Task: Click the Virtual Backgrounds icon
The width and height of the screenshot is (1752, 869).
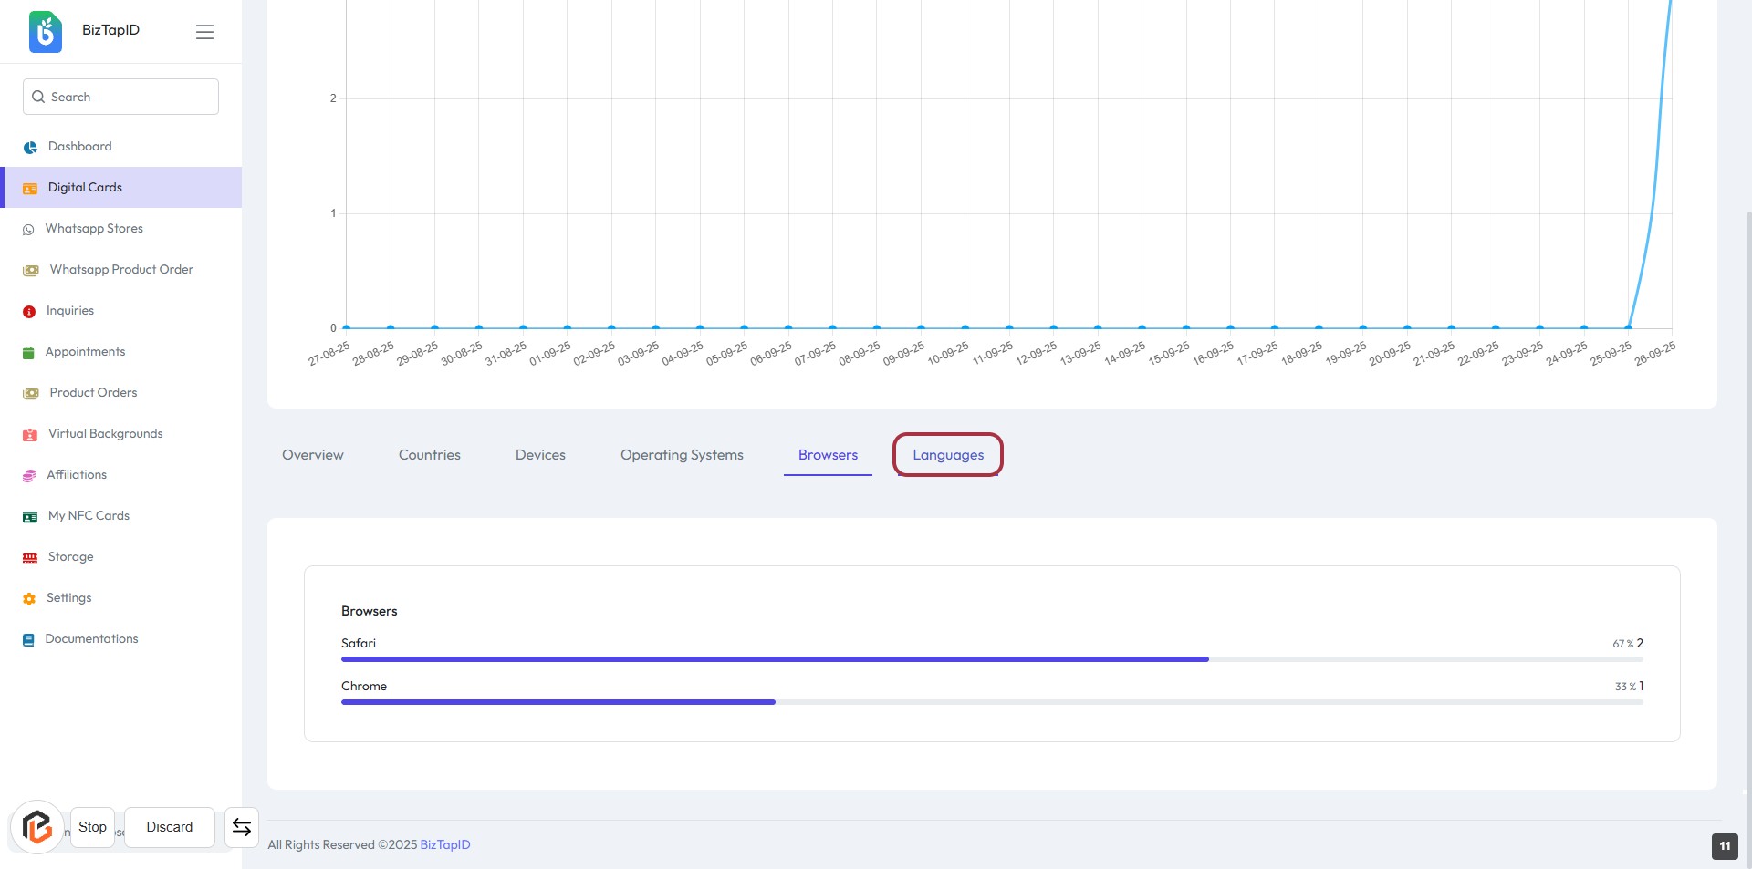Action: tap(30, 435)
